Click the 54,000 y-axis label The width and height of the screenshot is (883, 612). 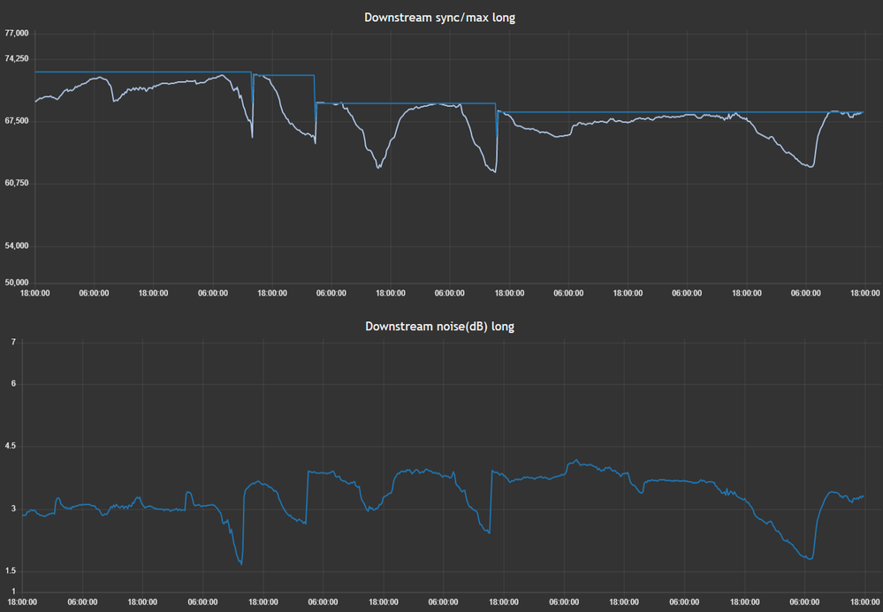click(x=17, y=246)
